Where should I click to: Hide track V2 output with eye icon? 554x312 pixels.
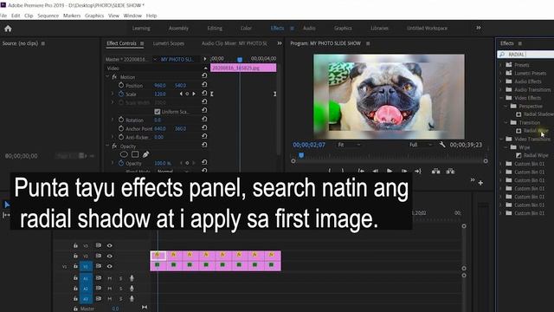pyautogui.click(x=110, y=256)
